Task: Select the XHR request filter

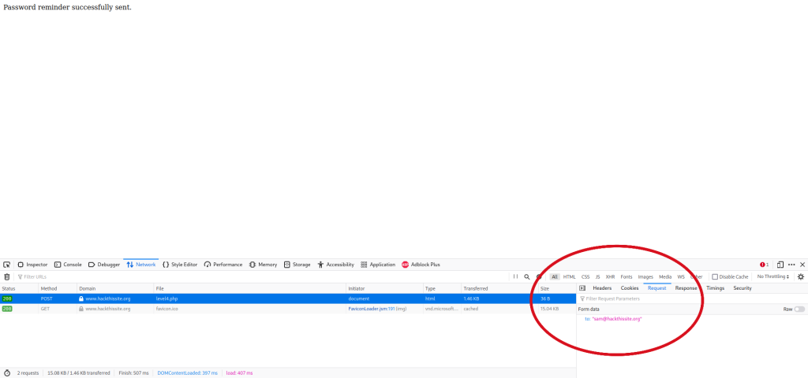Action: (x=610, y=277)
